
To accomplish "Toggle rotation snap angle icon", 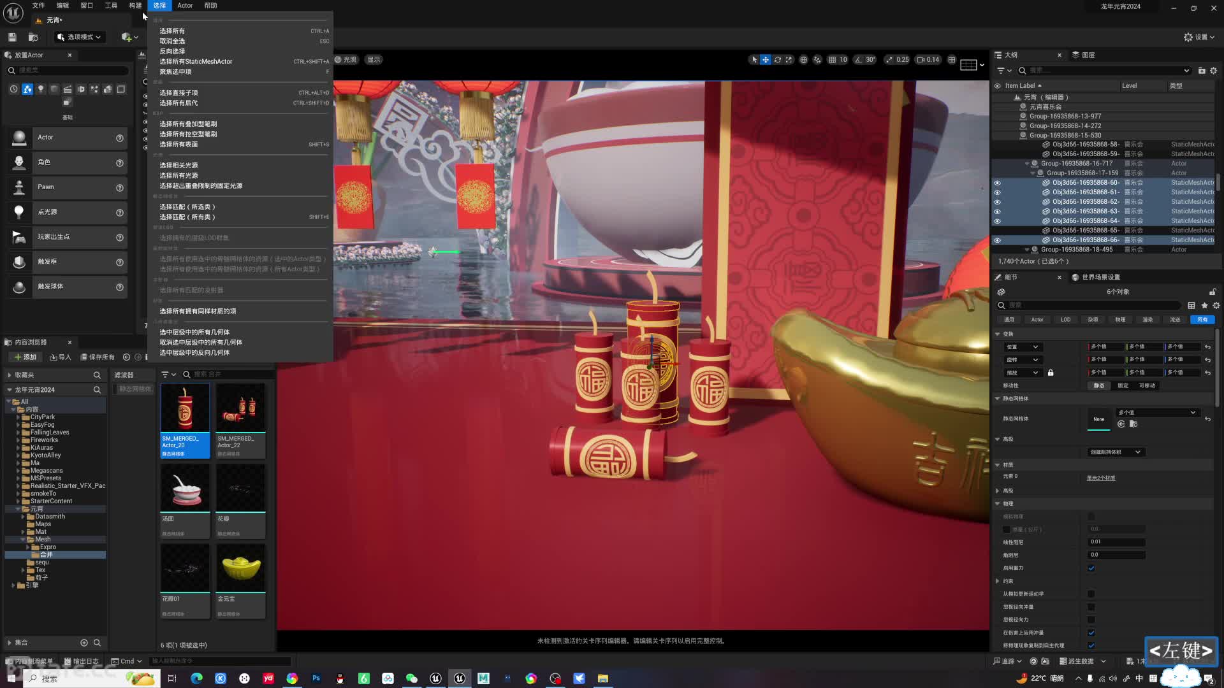I will 859,60.
